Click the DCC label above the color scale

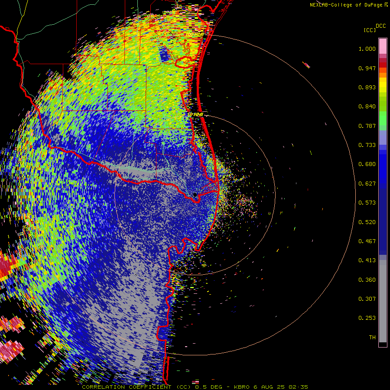(381, 26)
